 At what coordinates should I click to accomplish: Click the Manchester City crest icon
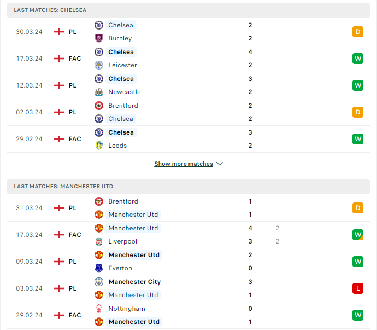coord(99,282)
